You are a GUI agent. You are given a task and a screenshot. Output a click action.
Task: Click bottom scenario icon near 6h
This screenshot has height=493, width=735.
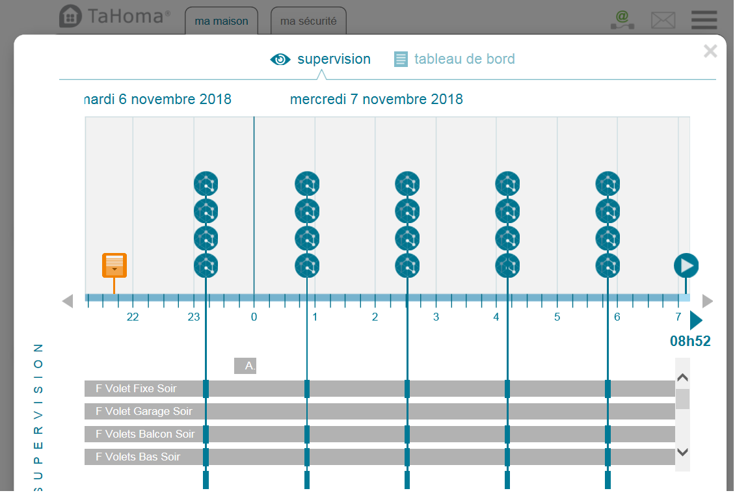tap(608, 265)
